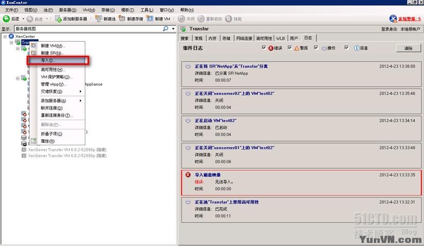Click the icon of the 正在启动 VM"test02" log entry
Viewport: 424px width, 246px height.
tap(188, 120)
